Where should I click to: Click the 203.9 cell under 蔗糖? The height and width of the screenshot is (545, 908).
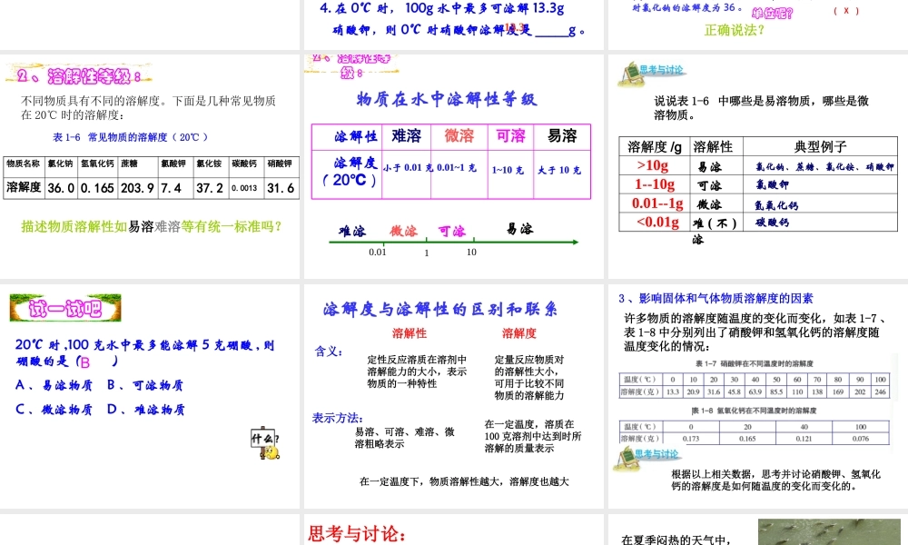pyautogui.click(x=138, y=188)
